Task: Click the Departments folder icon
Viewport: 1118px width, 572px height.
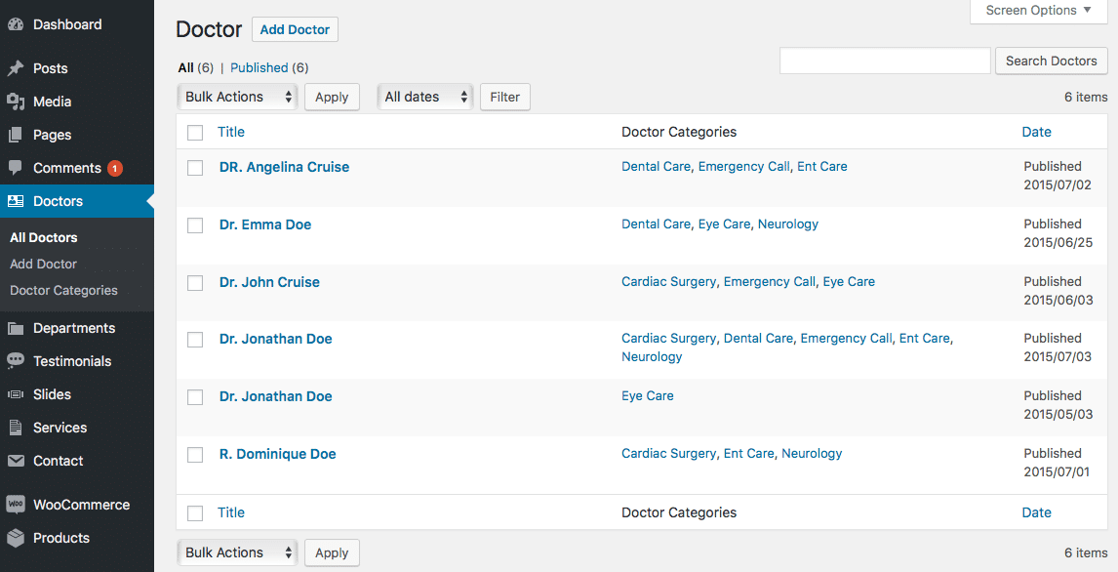Action: click(x=16, y=328)
